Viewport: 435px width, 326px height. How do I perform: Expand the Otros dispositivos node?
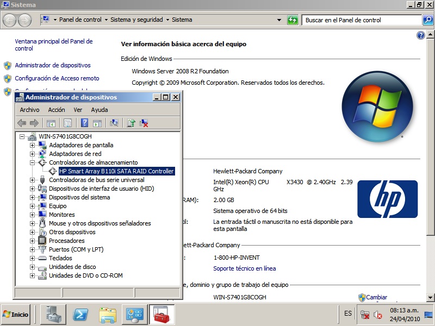(x=32, y=232)
